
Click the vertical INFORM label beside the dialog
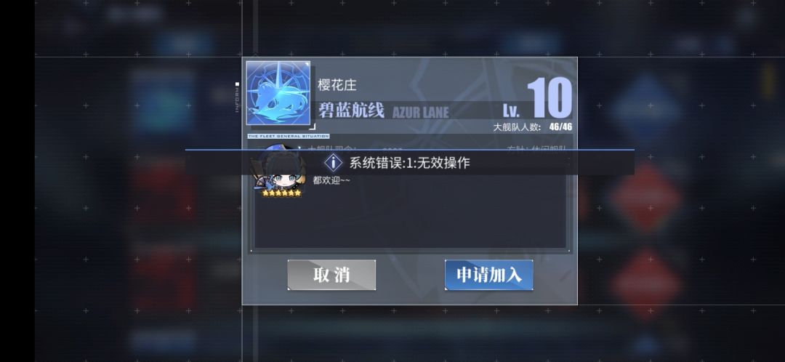click(237, 97)
